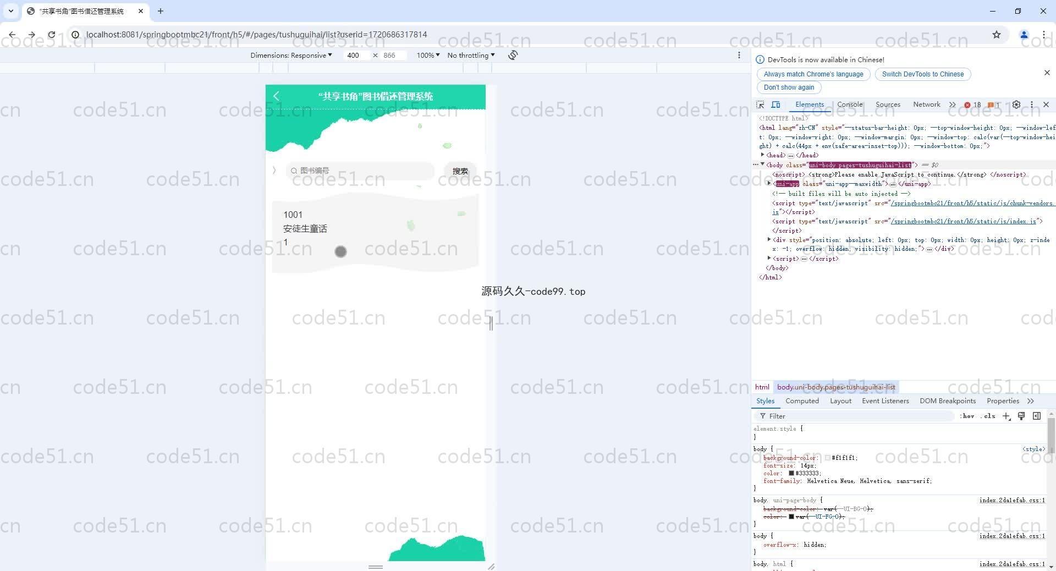Image resolution: width=1056 pixels, height=571 pixels.
Task: Expand the uni-app node in DOM tree
Action: (769, 184)
